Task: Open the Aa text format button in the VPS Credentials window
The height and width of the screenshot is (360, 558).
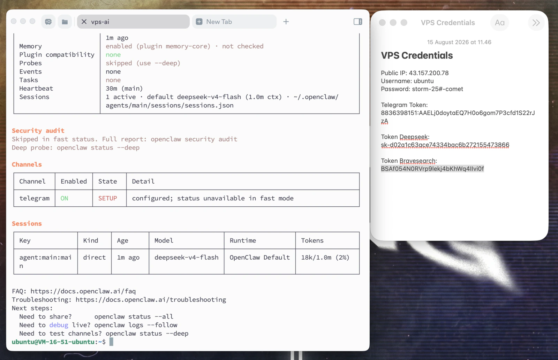Action: [500, 23]
